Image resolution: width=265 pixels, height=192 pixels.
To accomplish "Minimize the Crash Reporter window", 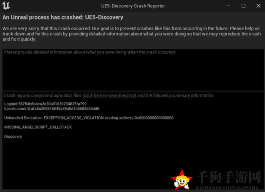I will click(228, 6).
